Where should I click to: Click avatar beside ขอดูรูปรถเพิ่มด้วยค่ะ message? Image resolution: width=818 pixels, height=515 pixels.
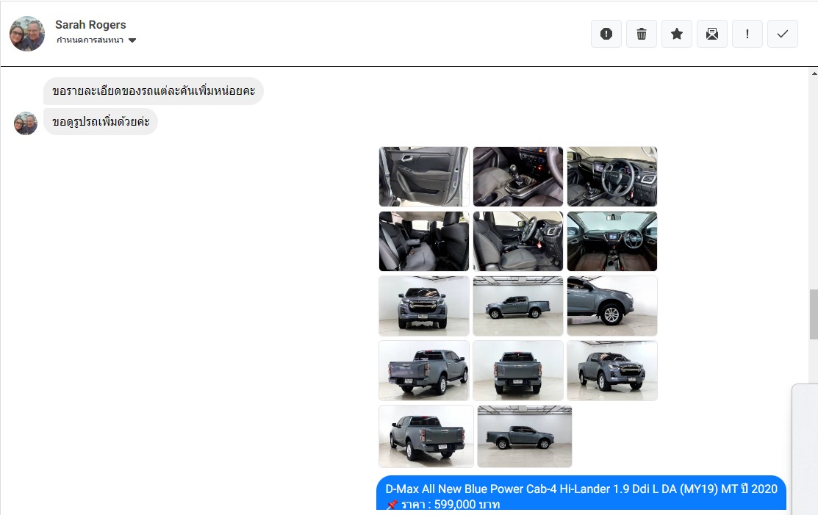click(26, 123)
